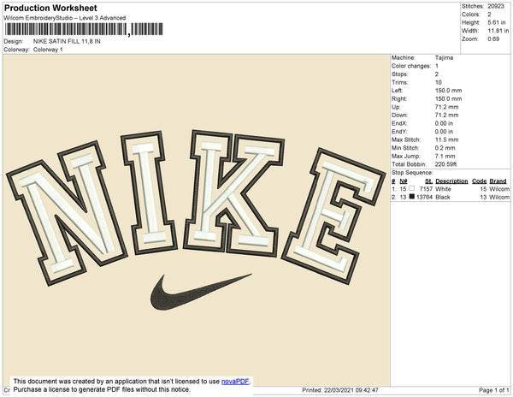Click the width value "11.81 in"

(498, 31)
